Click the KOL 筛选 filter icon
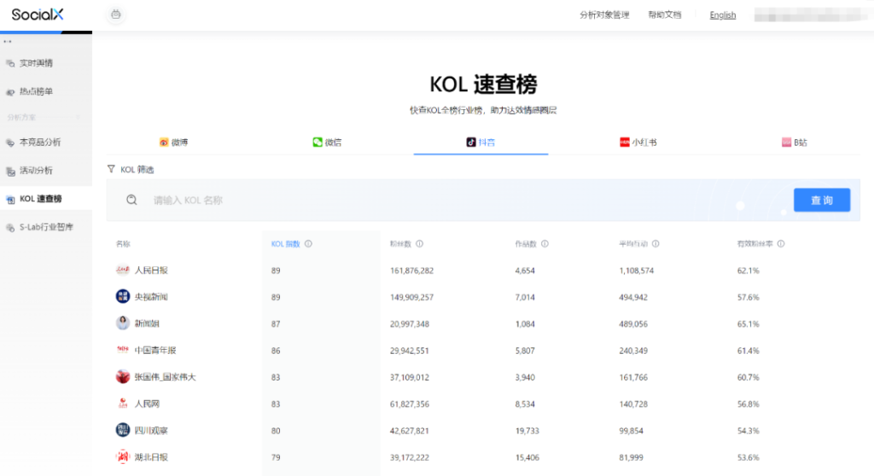Viewport: 874px width, 476px height. 112,169
